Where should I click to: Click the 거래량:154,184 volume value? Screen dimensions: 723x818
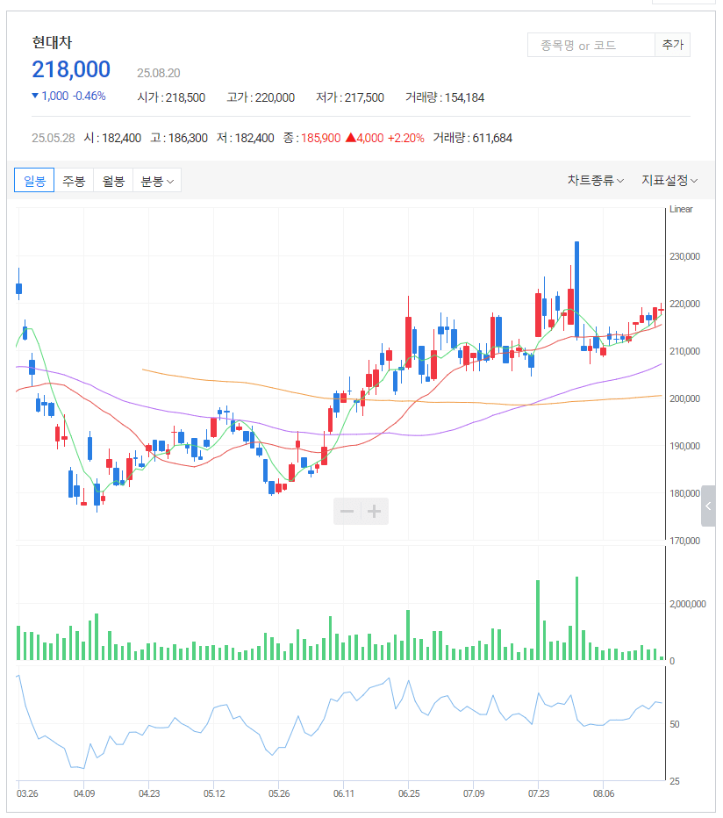coord(445,97)
